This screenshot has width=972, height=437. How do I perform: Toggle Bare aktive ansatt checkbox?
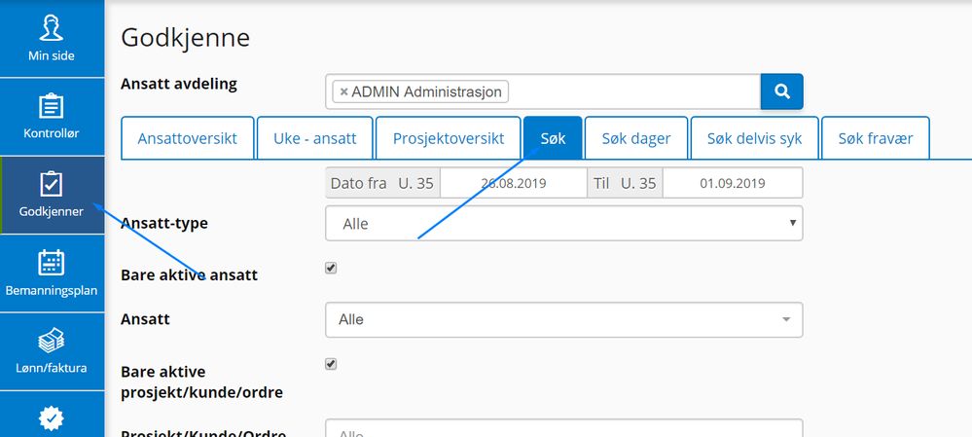click(331, 268)
